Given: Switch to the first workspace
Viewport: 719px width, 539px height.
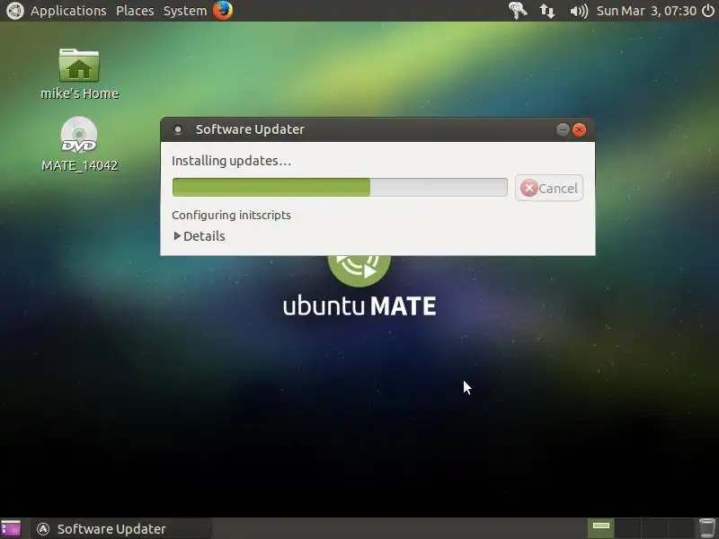Looking at the screenshot, I should (600, 528).
